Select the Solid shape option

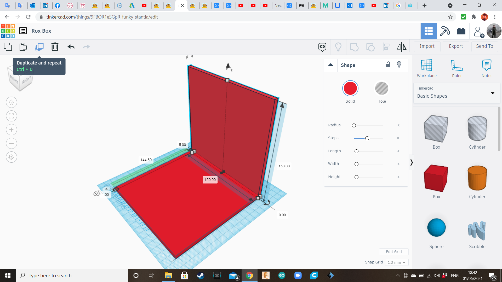point(350,89)
